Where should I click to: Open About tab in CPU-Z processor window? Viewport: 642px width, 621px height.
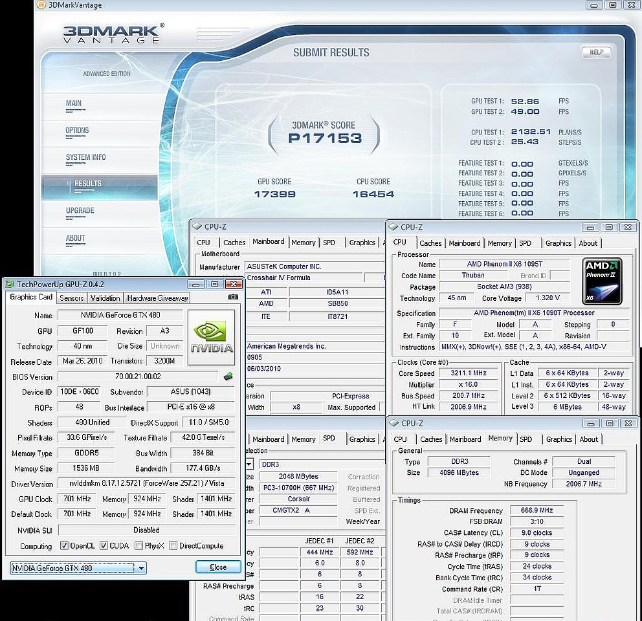tap(588, 243)
